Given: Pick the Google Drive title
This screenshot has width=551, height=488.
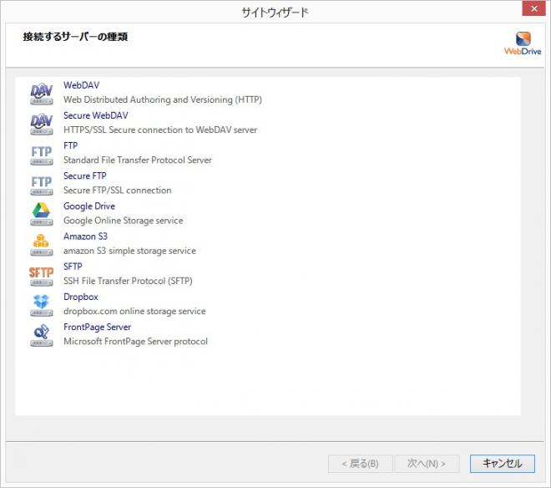Looking at the screenshot, I should [x=89, y=206].
